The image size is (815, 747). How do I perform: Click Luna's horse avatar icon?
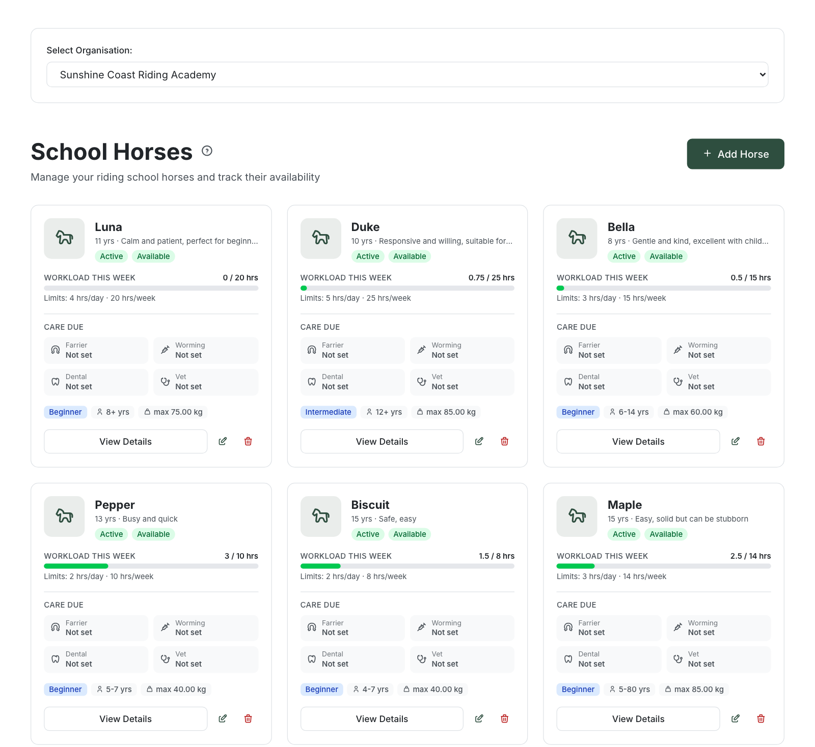click(64, 238)
